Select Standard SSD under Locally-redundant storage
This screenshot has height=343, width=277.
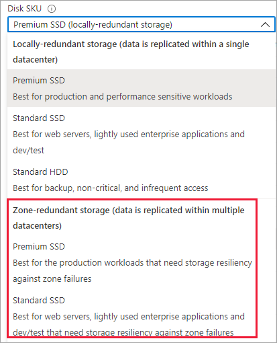pyautogui.click(x=142, y=134)
